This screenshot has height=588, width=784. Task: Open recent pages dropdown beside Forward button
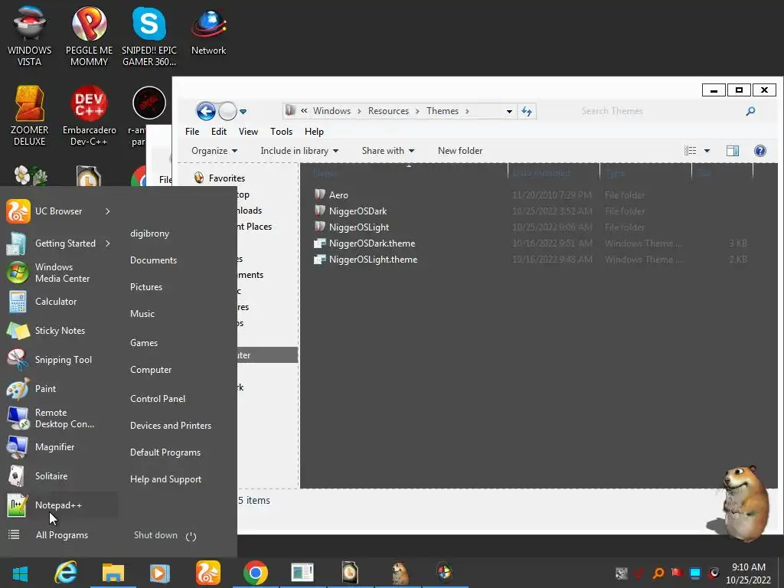click(x=243, y=111)
